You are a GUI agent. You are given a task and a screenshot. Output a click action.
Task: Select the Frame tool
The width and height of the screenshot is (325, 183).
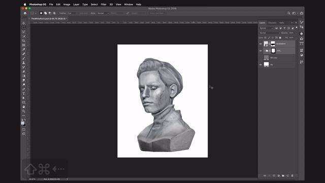point(24,45)
